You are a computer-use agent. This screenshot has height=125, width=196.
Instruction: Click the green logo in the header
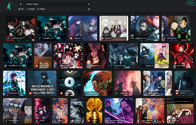point(9,6)
